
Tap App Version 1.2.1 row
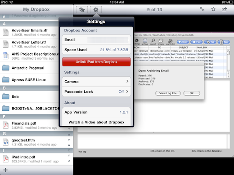pyautogui.click(x=96, y=112)
